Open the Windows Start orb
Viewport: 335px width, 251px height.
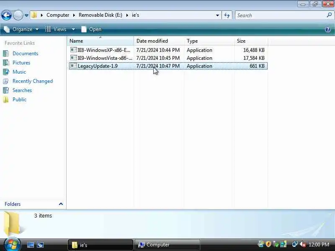coord(12,245)
